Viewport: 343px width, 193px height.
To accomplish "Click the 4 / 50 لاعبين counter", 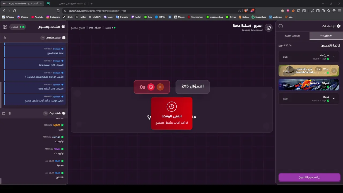I will point(285,46).
